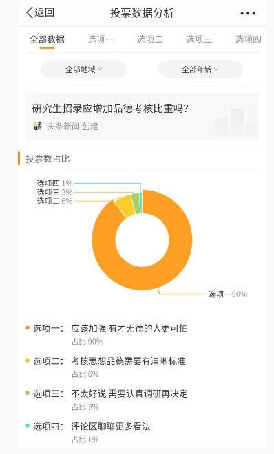Screen dimensions: 274x454
Task: Tap the back arrow 返回
Action: [40, 13]
